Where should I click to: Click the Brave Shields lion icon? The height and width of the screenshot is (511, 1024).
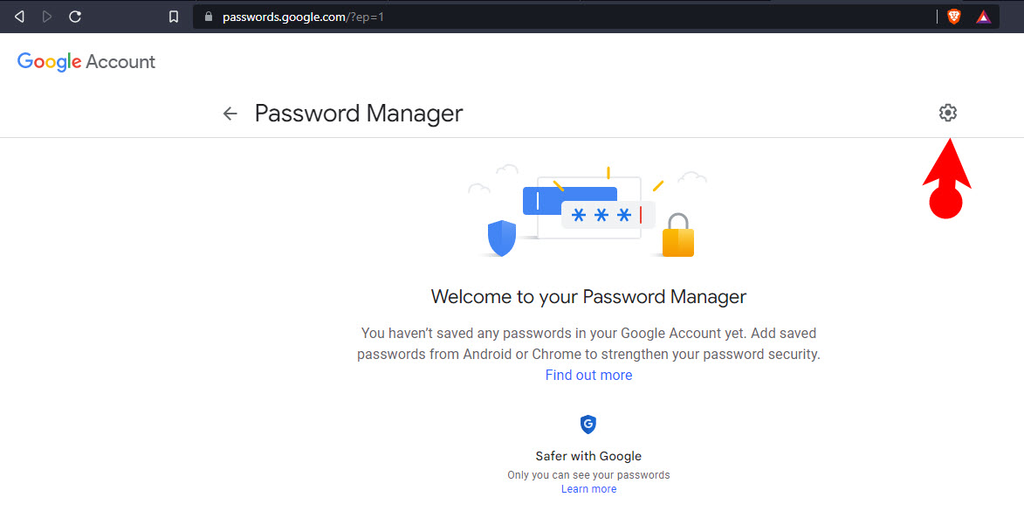pos(953,17)
